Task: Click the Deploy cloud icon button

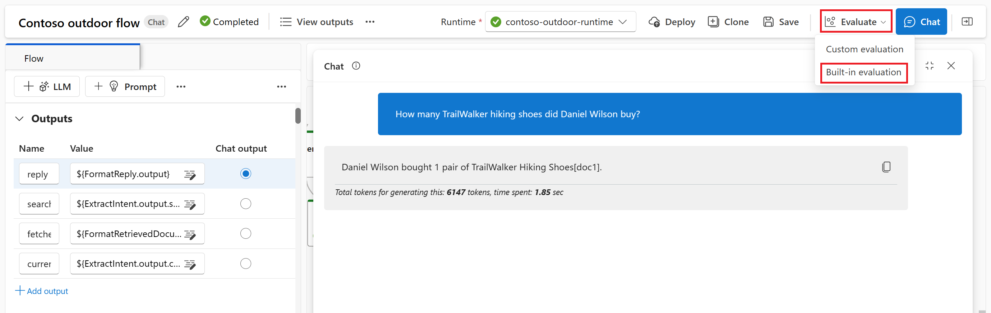Action: (672, 22)
